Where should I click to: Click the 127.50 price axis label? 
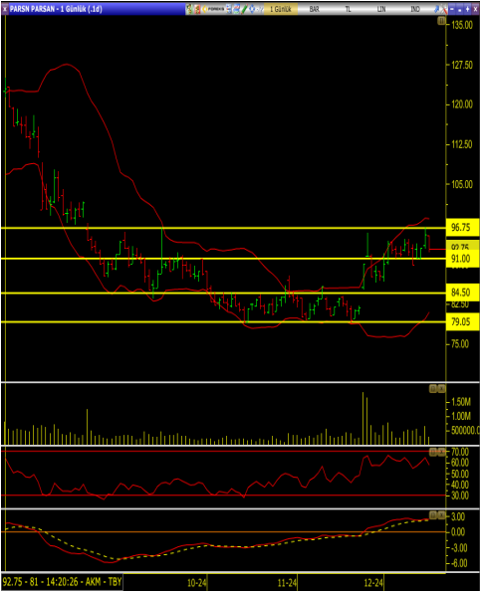tap(462, 65)
